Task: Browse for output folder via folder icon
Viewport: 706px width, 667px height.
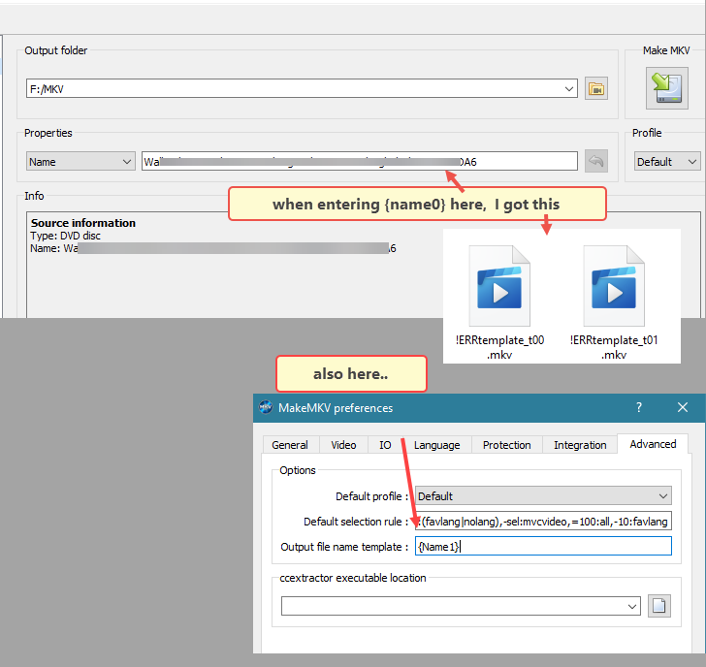Action: (596, 88)
